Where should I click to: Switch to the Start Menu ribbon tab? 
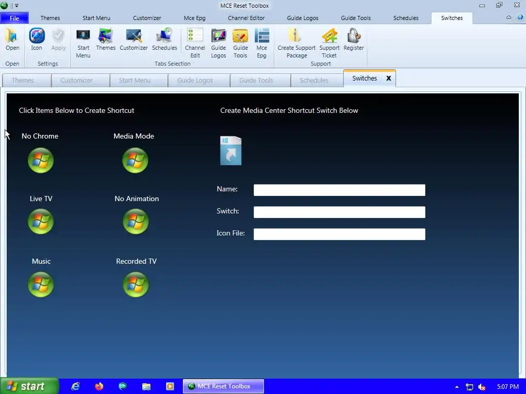96,18
